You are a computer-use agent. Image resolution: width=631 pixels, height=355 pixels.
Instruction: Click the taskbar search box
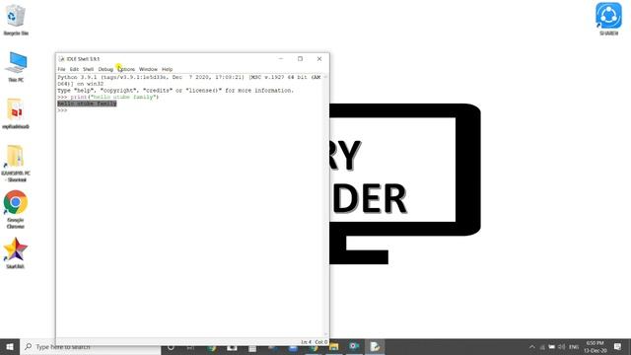point(91,347)
